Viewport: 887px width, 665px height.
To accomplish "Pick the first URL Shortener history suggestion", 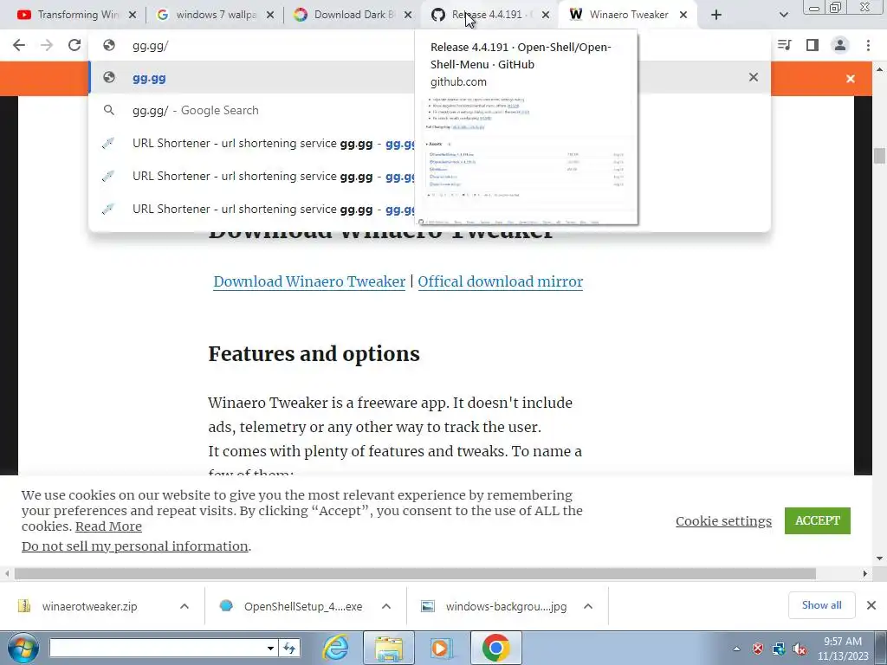I will 252,143.
